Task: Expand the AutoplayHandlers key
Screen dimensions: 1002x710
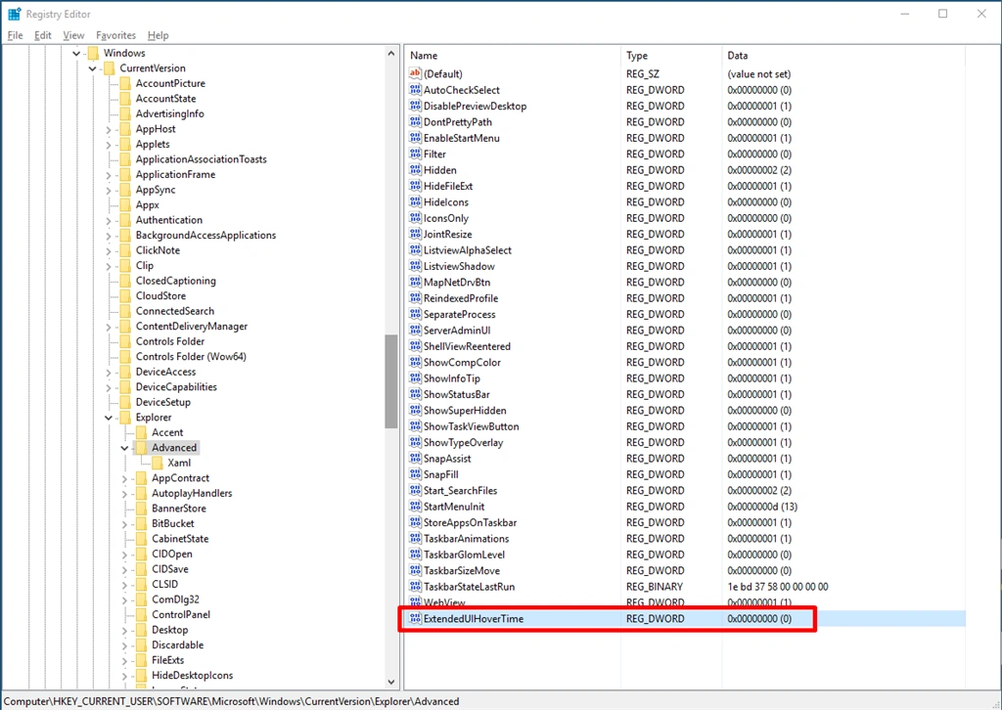Action: point(124,494)
